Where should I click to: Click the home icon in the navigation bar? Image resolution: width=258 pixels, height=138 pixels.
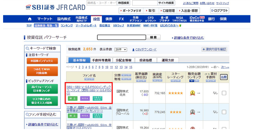(30, 19)
